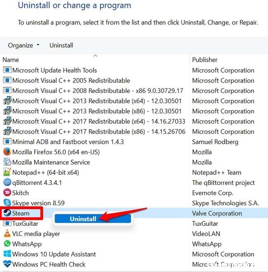Click Evernote Corp. publisher cell

pyautogui.click(x=213, y=193)
